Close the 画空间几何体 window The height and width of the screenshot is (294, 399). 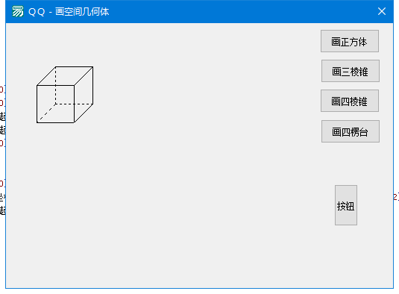(x=382, y=11)
